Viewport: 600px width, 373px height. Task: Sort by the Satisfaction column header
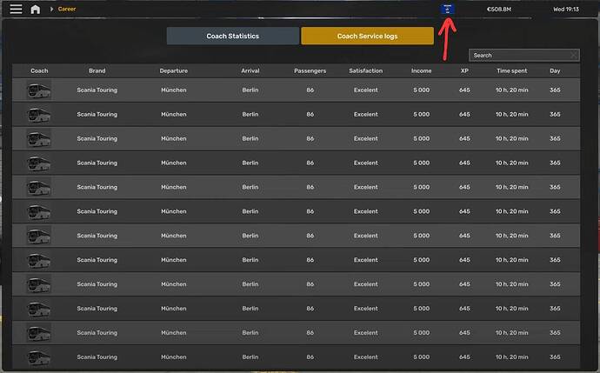click(366, 70)
